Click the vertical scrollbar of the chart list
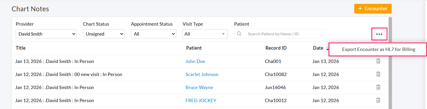The height and width of the screenshot is (109, 427). [390, 64]
